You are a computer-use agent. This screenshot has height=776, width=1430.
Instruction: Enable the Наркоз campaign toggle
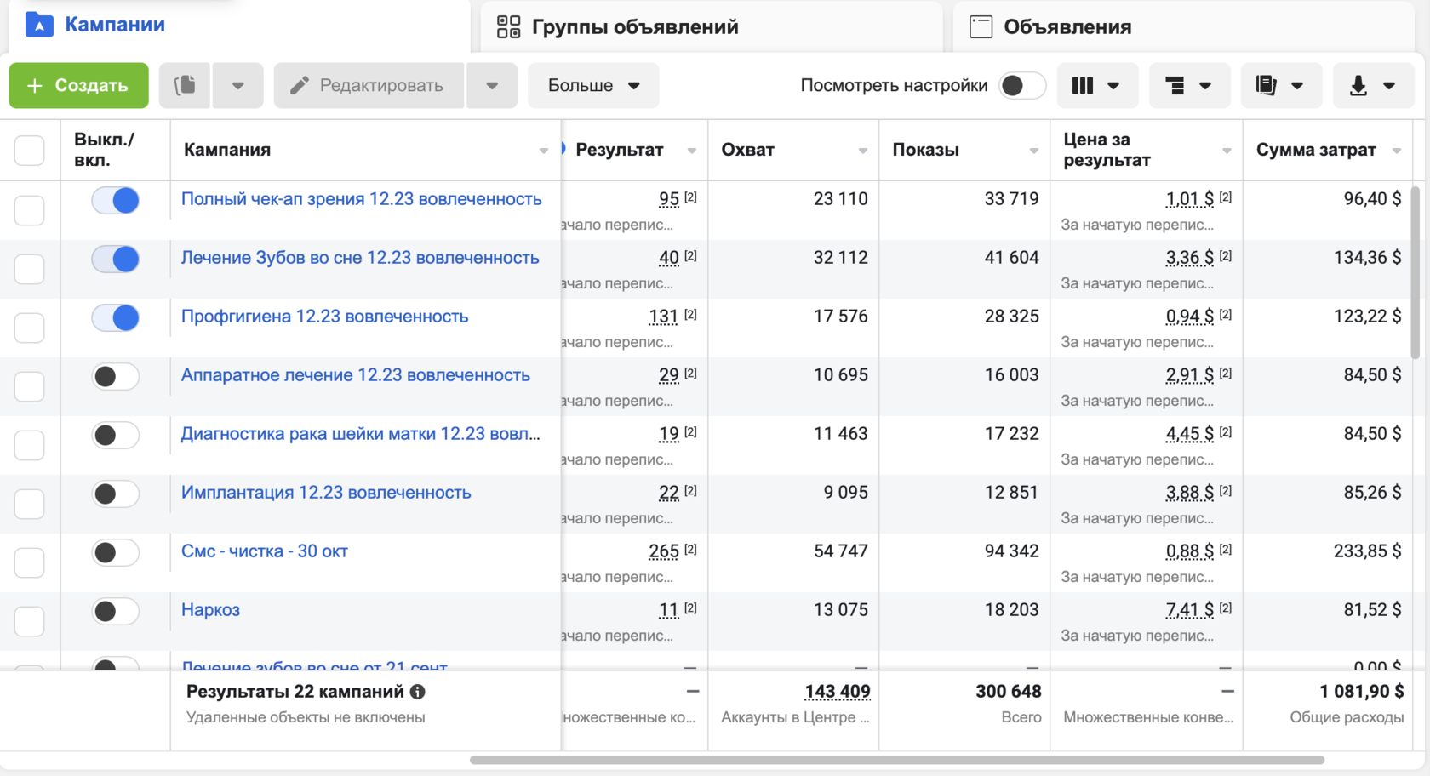pos(116,612)
